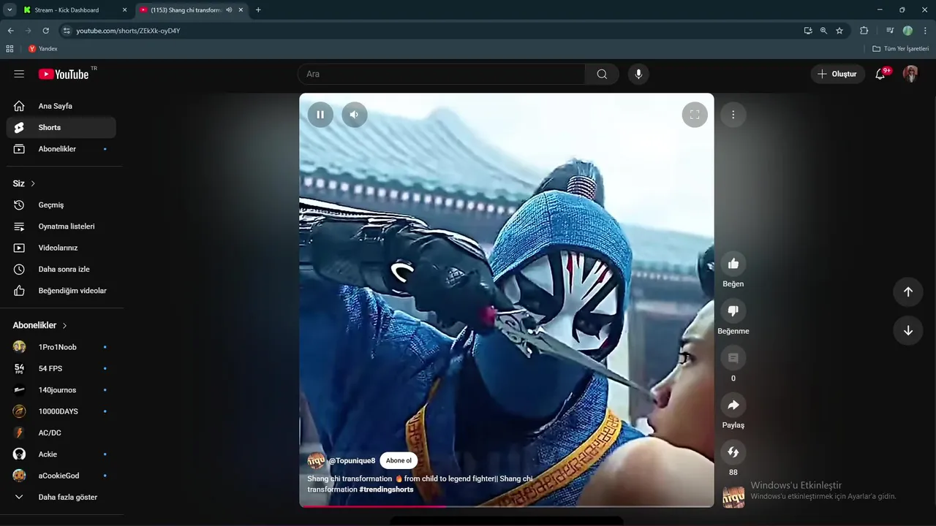Open Geçmiş watch history
The height and width of the screenshot is (526, 936).
(x=61, y=205)
